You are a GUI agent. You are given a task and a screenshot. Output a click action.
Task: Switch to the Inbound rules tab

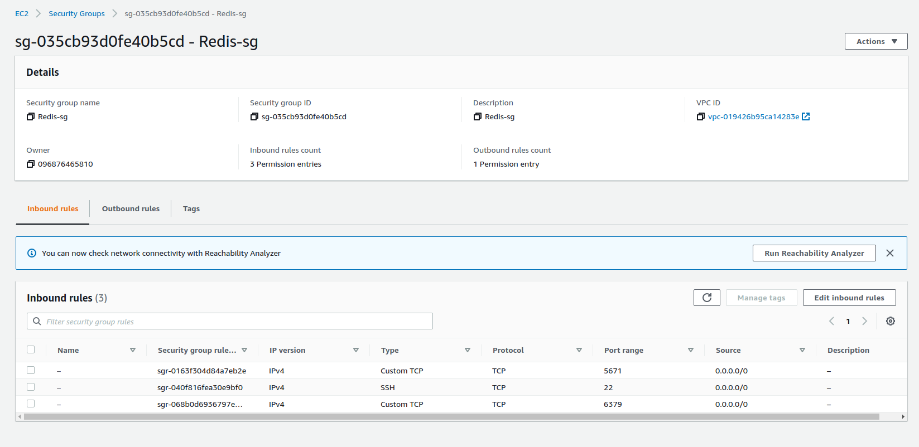point(53,208)
